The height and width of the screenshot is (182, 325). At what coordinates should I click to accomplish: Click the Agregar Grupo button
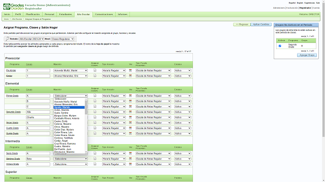click(307, 55)
